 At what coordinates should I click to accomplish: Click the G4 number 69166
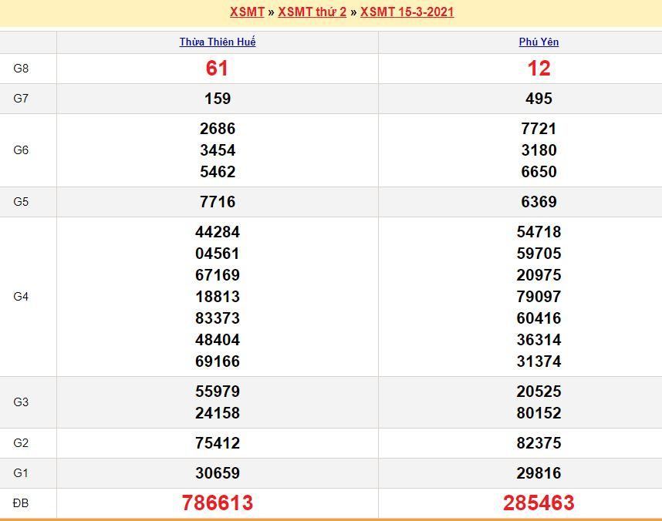(x=218, y=361)
